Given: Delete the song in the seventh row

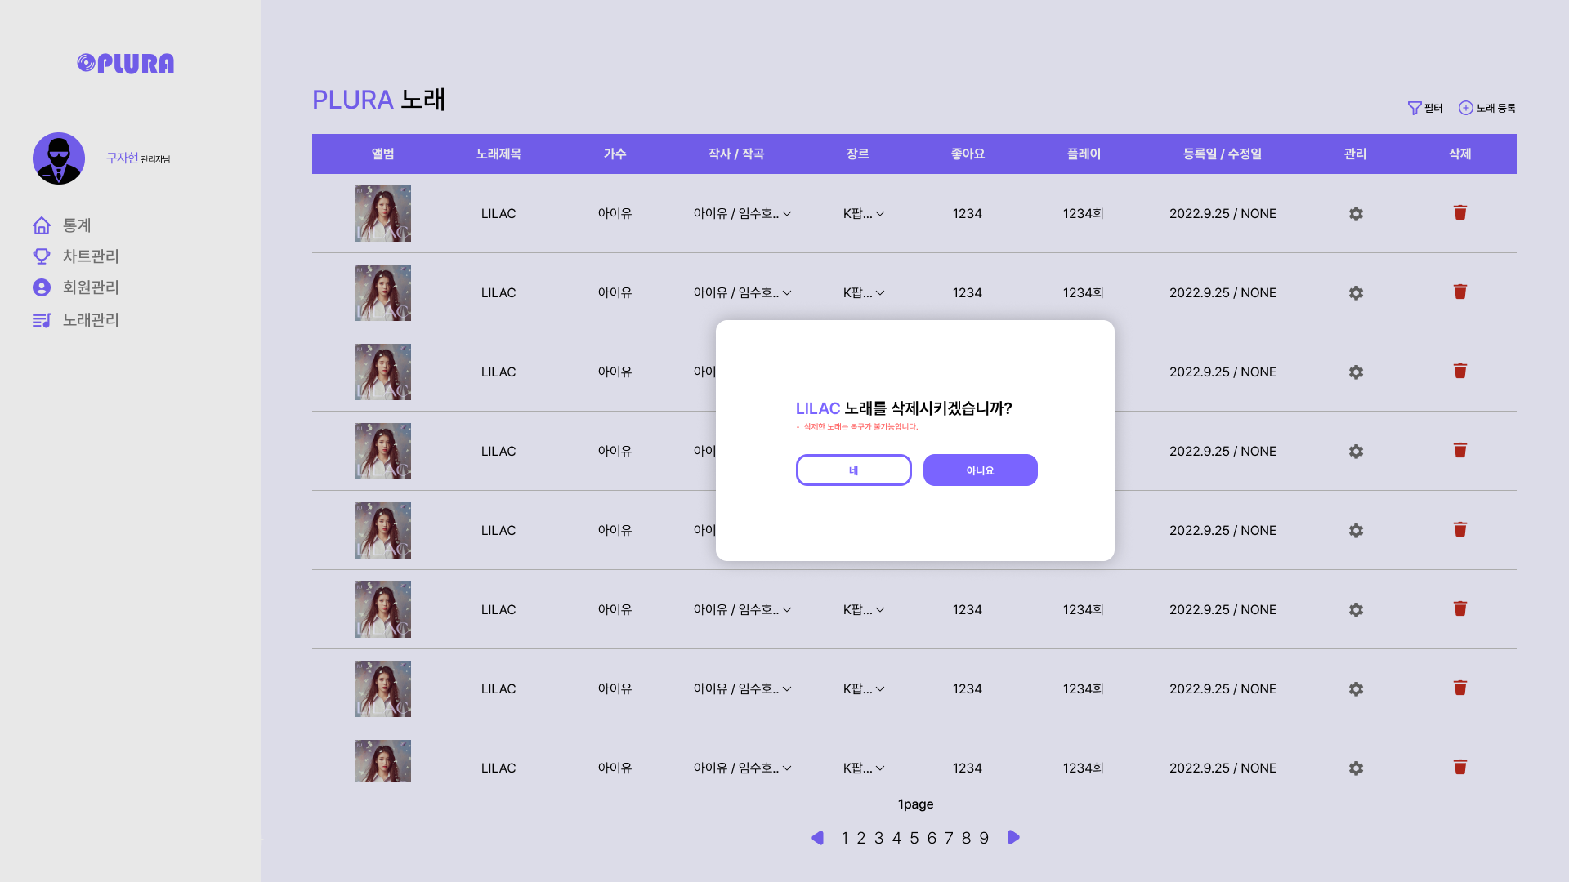Looking at the screenshot, I should tap(1460, 688).
